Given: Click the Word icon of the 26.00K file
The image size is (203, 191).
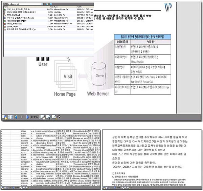Looking at the screenshot, I should (5, 18).
